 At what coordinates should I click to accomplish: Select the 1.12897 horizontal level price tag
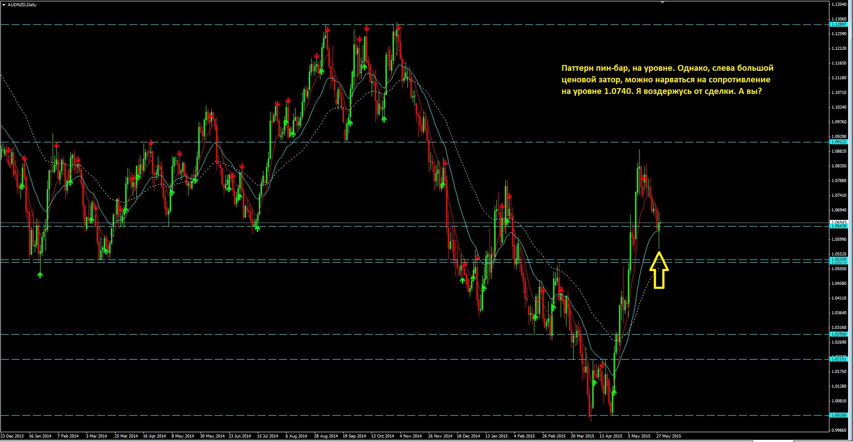(x=839, y=24)
